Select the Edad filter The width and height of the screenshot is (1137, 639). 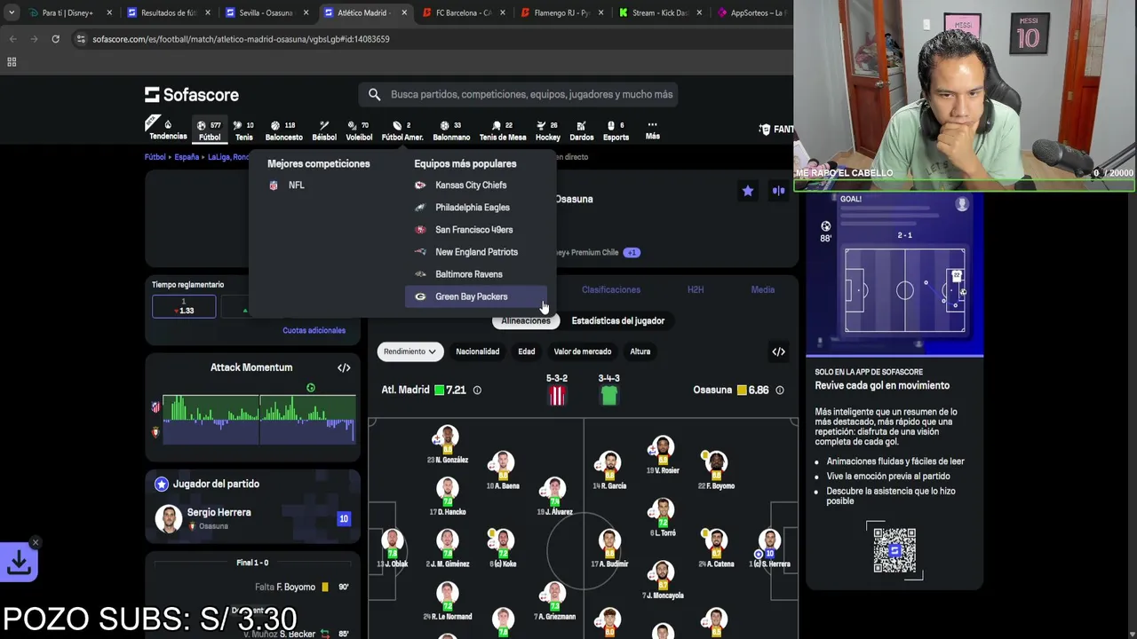coord(527,351)
